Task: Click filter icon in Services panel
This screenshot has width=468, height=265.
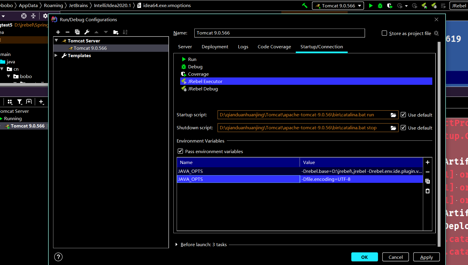Action: click(x=19, y=102)
